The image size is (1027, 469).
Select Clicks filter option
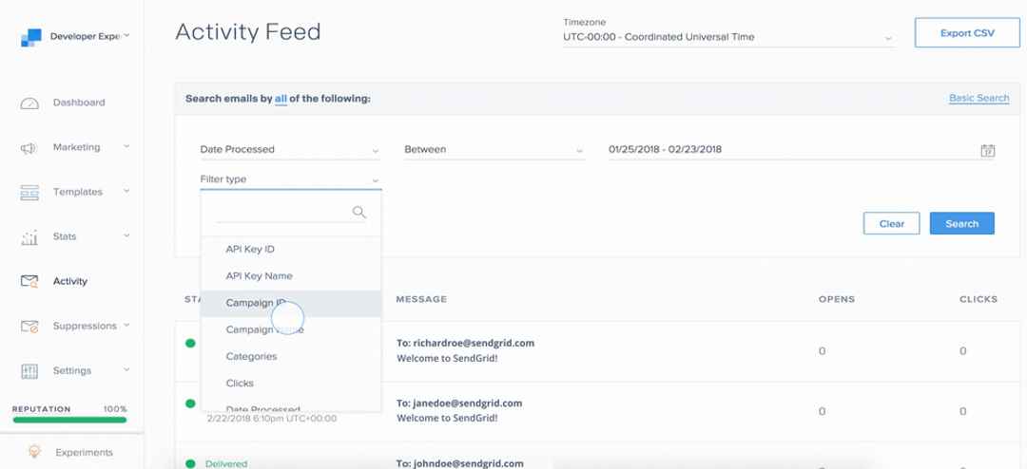pyautogui.click(x=291, y=384)
